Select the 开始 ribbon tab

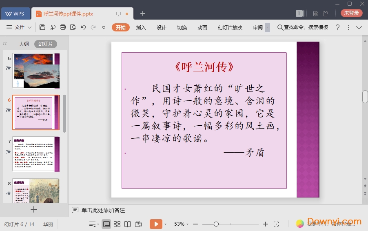point(121,27)
